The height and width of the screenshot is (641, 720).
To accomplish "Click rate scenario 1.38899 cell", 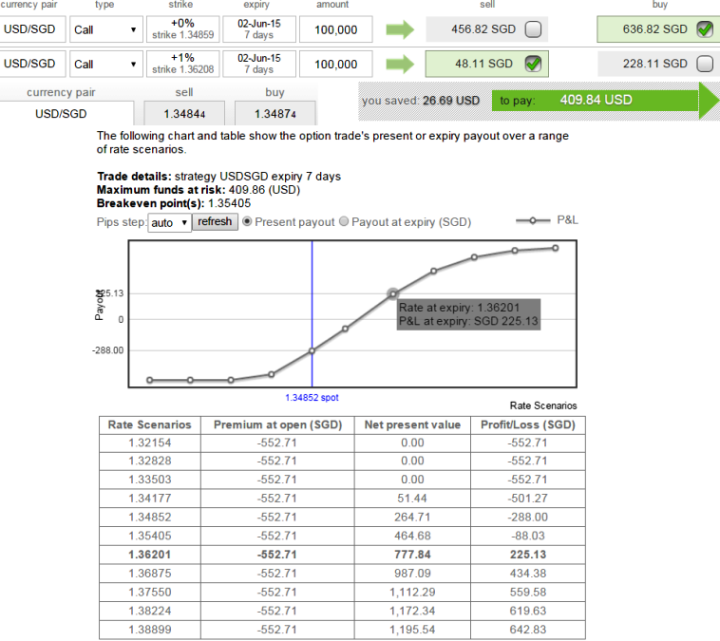I will [150, 630].
